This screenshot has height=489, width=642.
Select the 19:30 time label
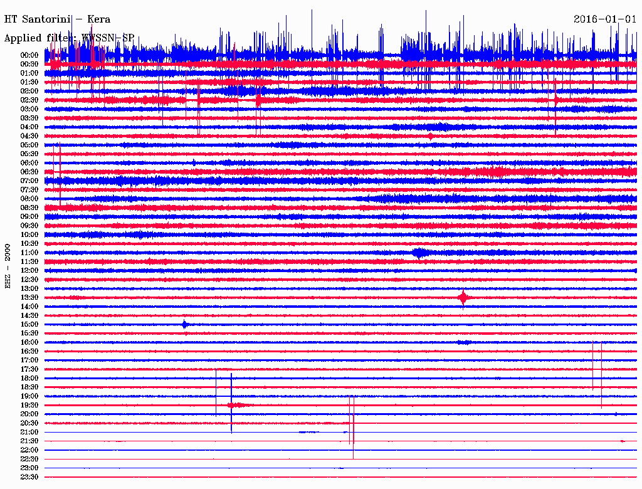pos(29,405)
